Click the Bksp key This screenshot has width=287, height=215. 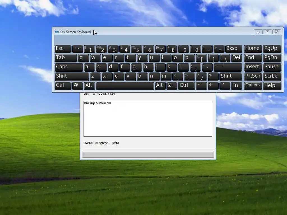tap(233, 49)
